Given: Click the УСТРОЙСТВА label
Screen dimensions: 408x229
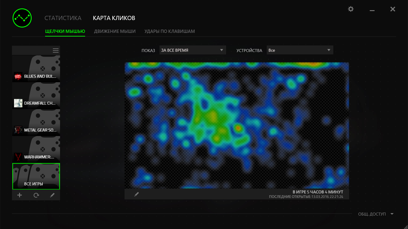Looking at the screenshot, I should 249,51.
